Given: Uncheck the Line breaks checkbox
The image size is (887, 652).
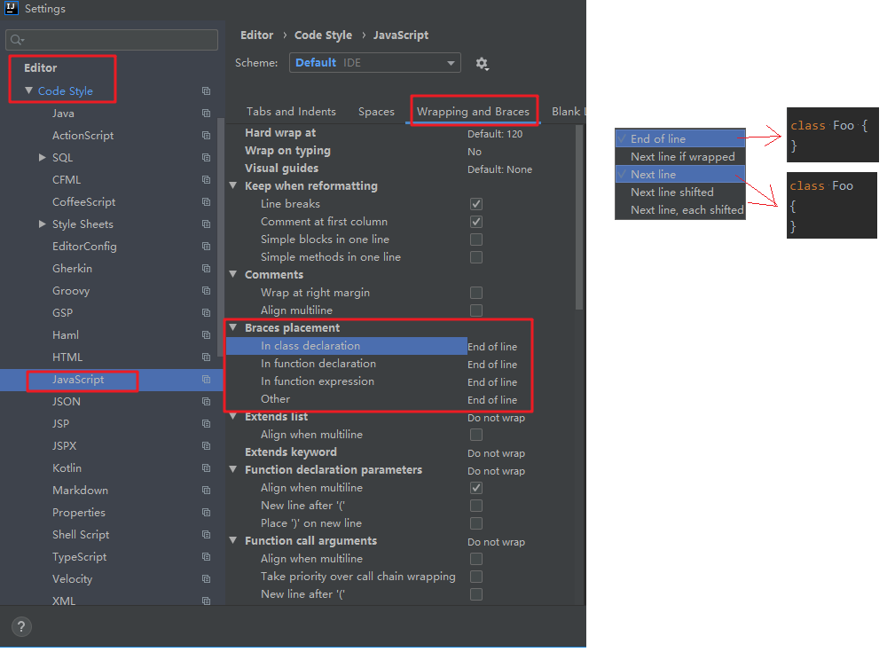Looking at the screenshot, I should 476,204.
